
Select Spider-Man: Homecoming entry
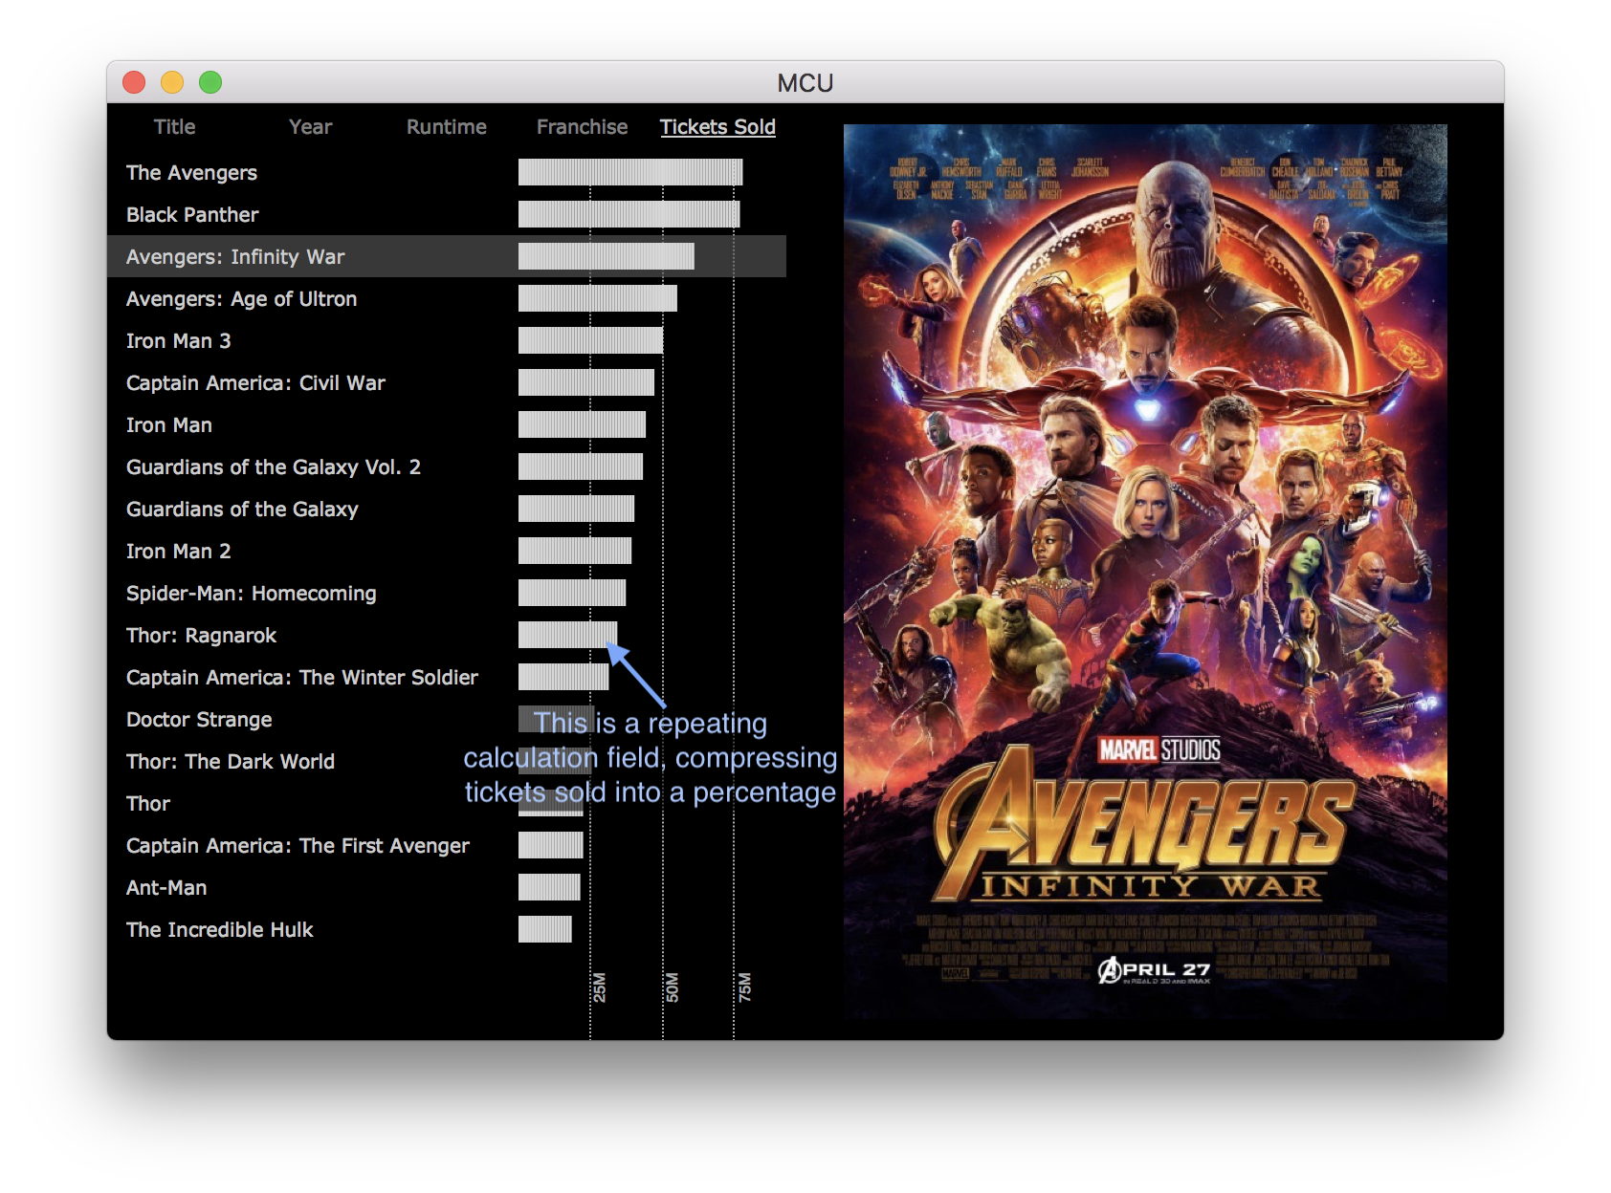click(x=251, y=594)
